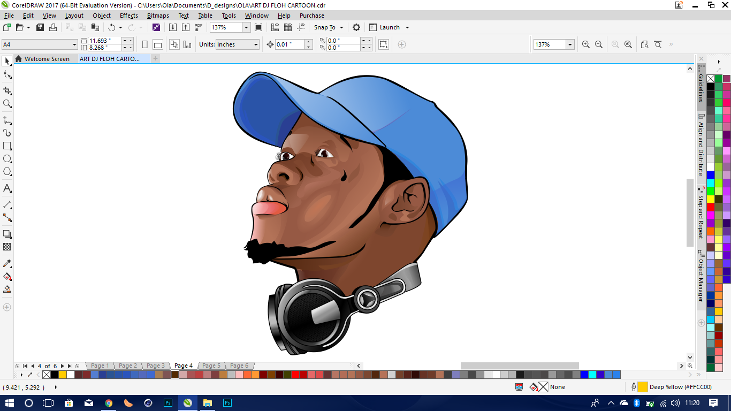Open the Effects menu

coord(128,16)
